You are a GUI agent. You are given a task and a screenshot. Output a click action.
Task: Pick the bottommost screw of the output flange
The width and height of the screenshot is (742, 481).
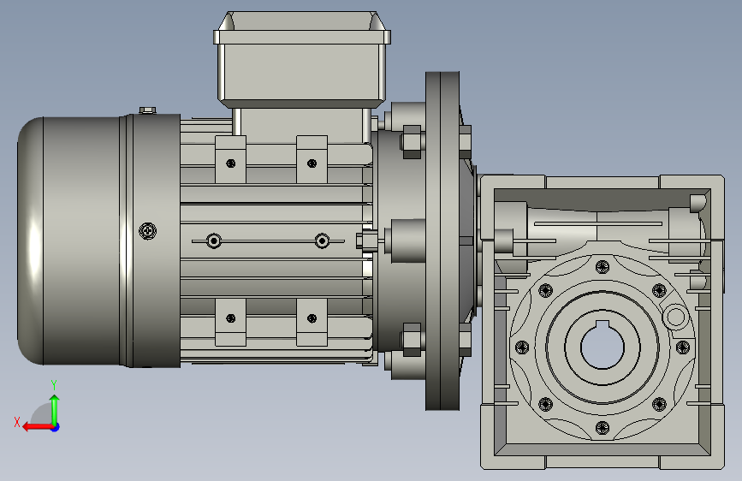(602, 427)
